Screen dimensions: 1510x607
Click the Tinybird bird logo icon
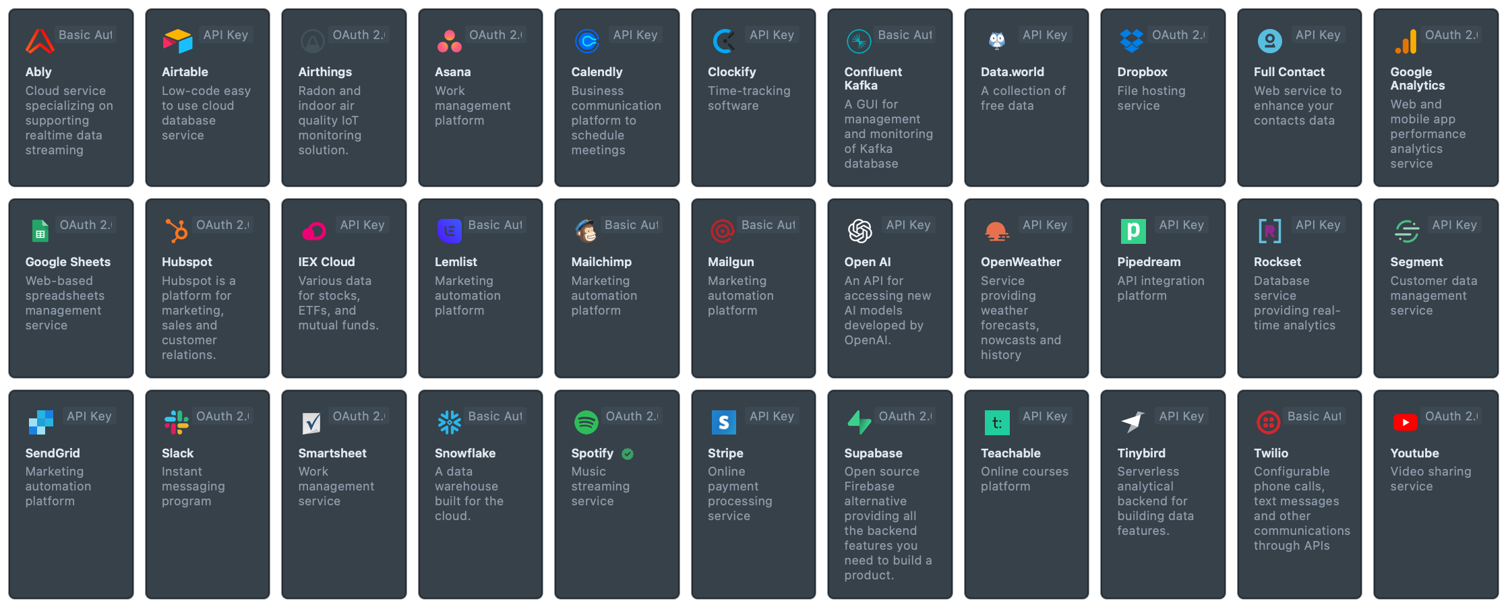point(1133,422)
